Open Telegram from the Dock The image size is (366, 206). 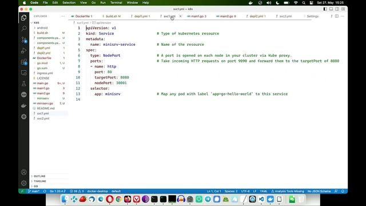208,199
